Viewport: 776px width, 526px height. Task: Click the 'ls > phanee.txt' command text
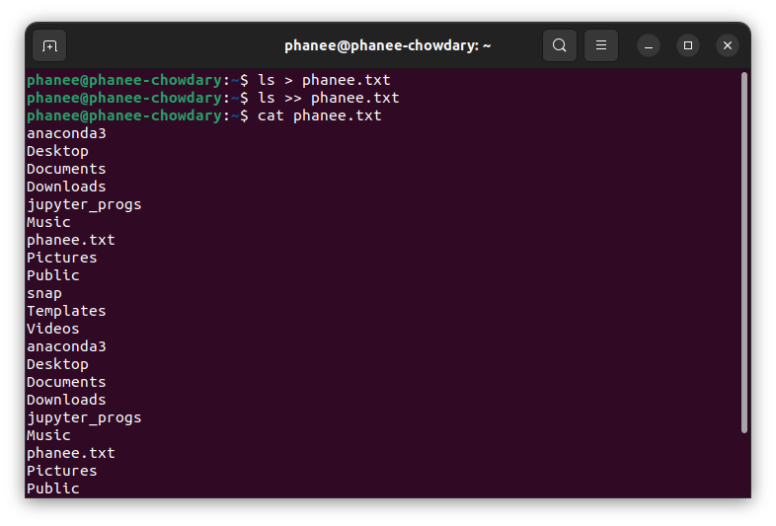point(324,80)
